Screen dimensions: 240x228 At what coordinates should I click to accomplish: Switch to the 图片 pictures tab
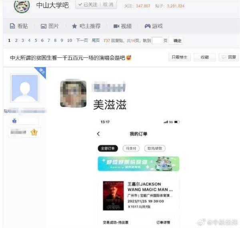point(50,26)
